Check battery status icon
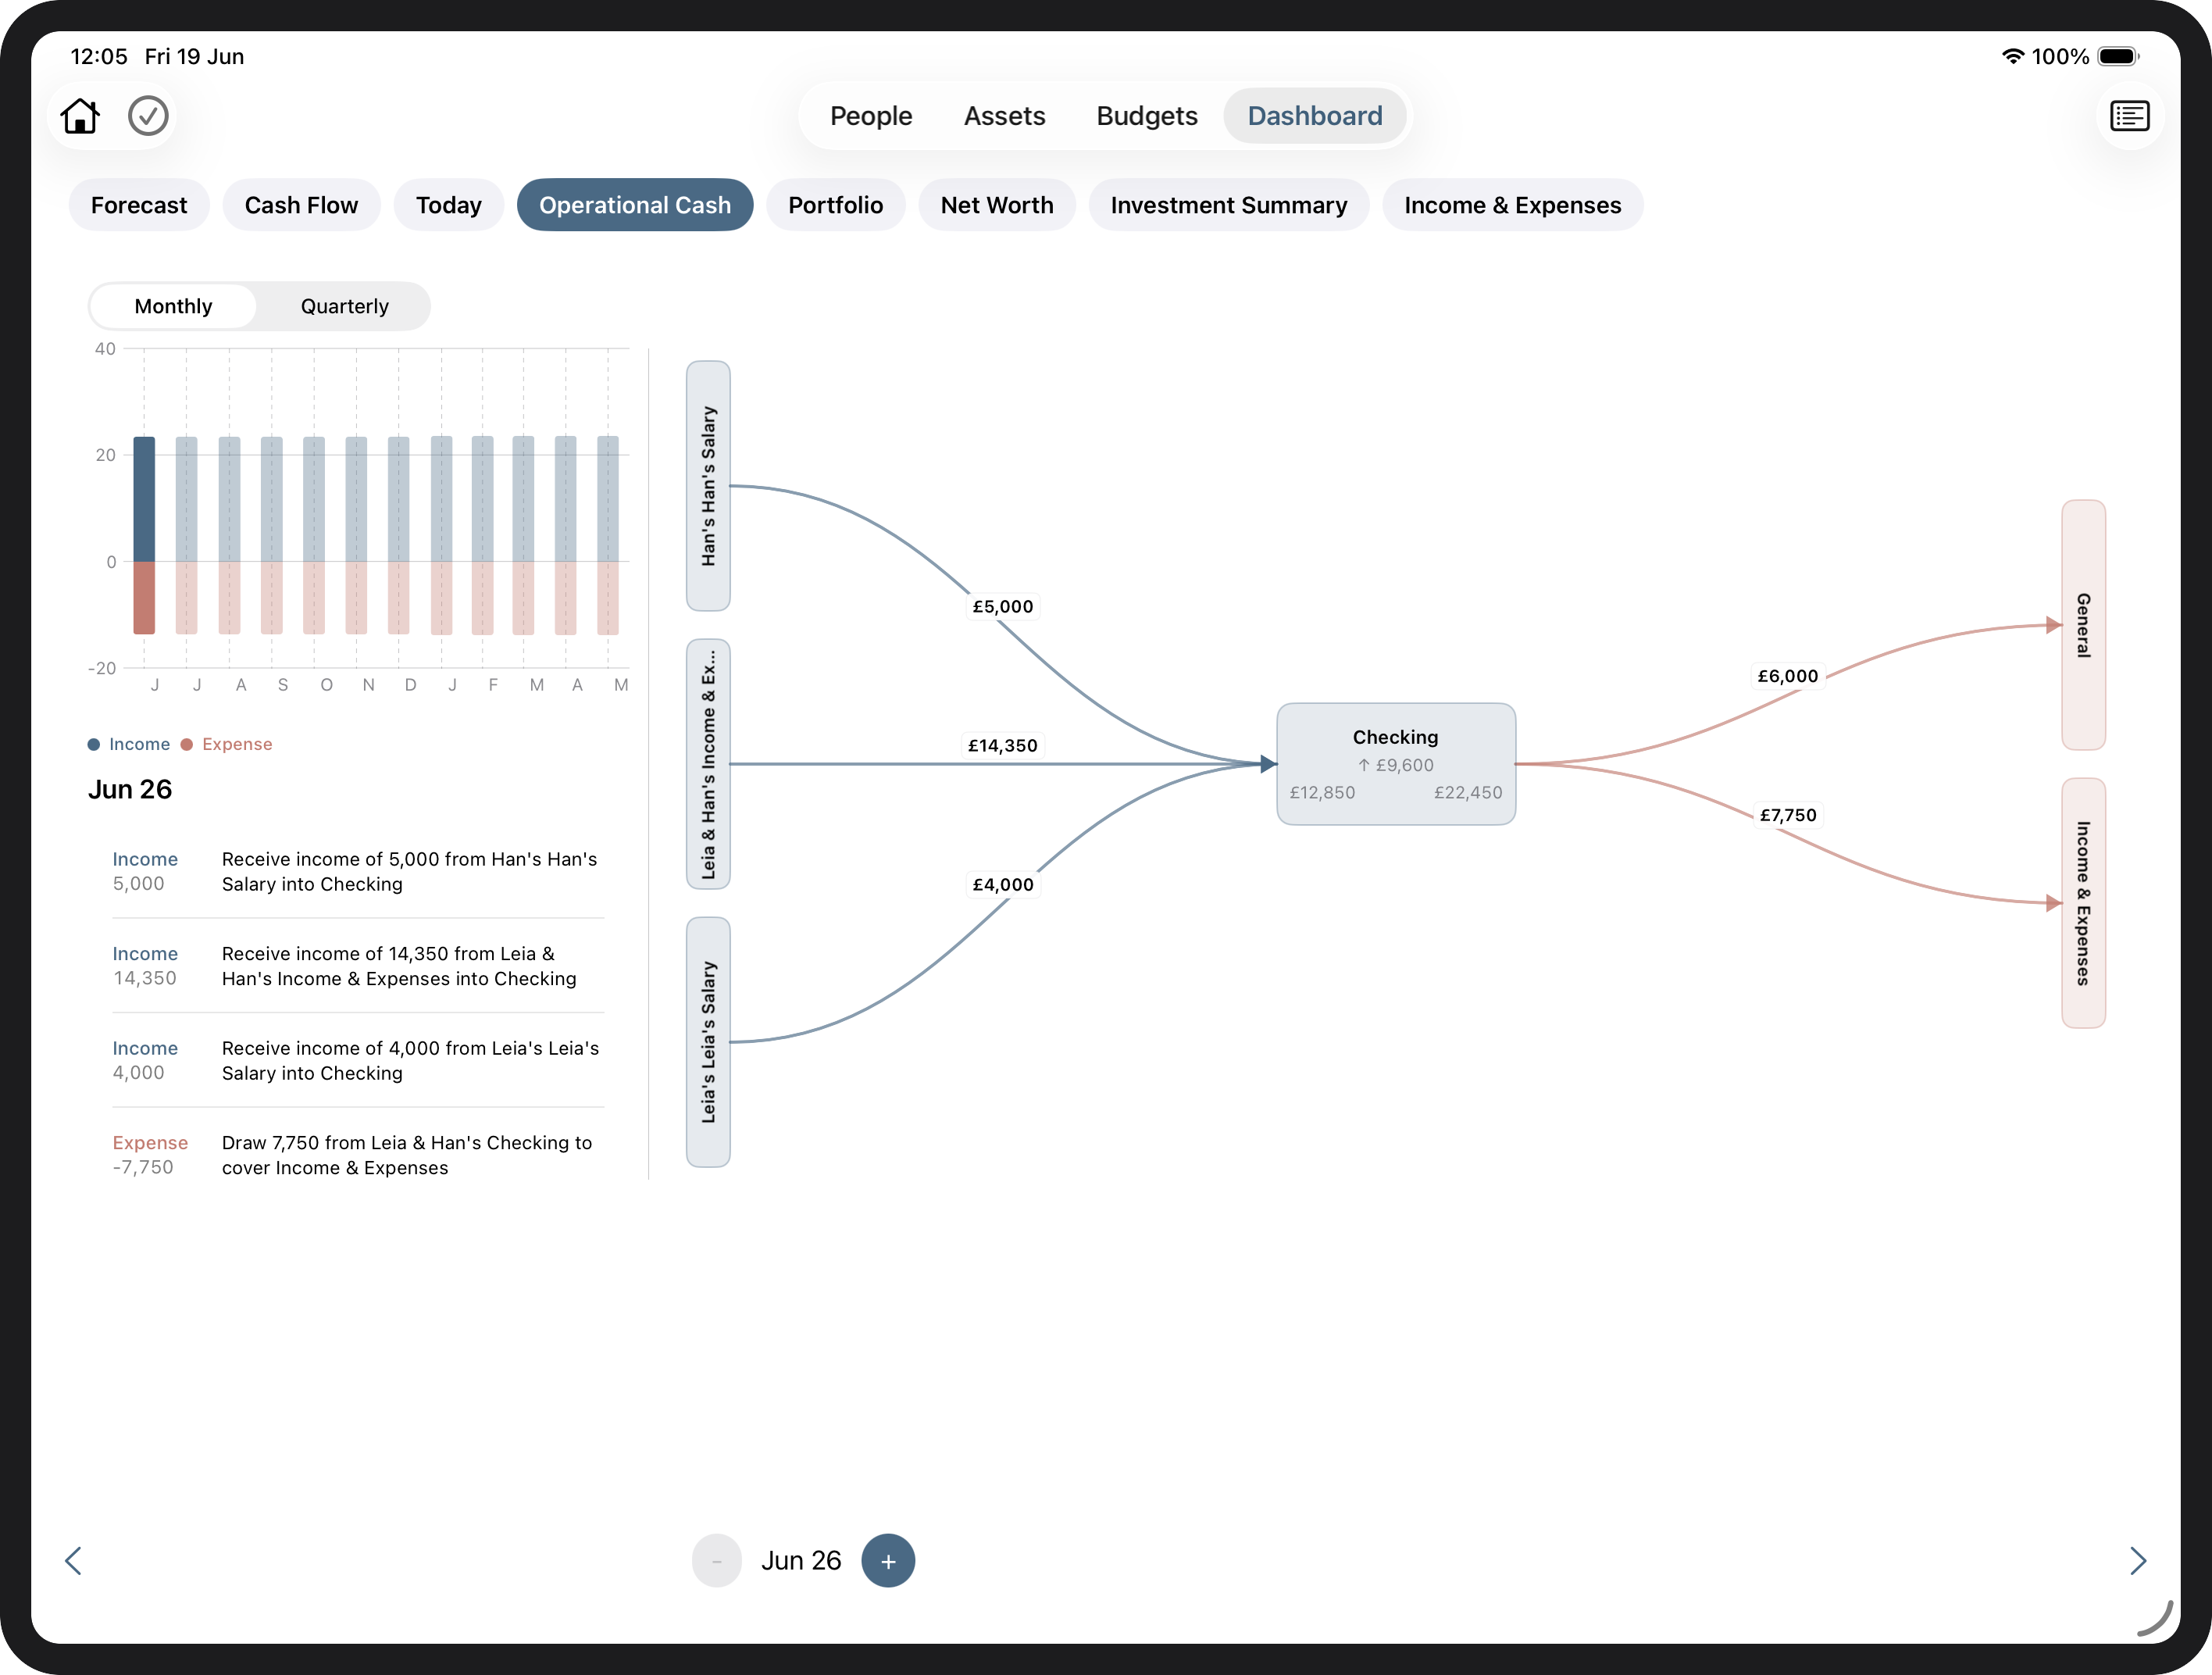 point(2118,57)
